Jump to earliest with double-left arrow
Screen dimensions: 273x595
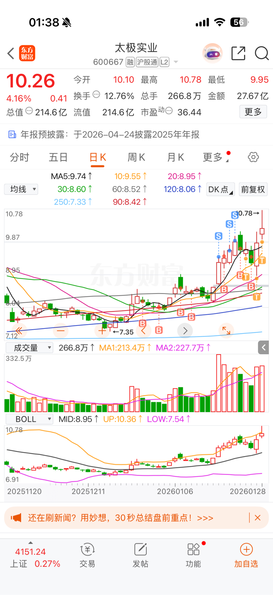click(x=19, y=331)
